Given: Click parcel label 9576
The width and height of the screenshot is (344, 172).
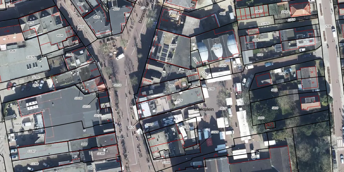Looking at the screenshot, I should point(179,100).
